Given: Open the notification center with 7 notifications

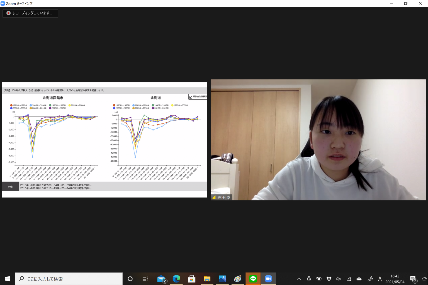Looking at the screenshot, I should [x=413, y=279].
